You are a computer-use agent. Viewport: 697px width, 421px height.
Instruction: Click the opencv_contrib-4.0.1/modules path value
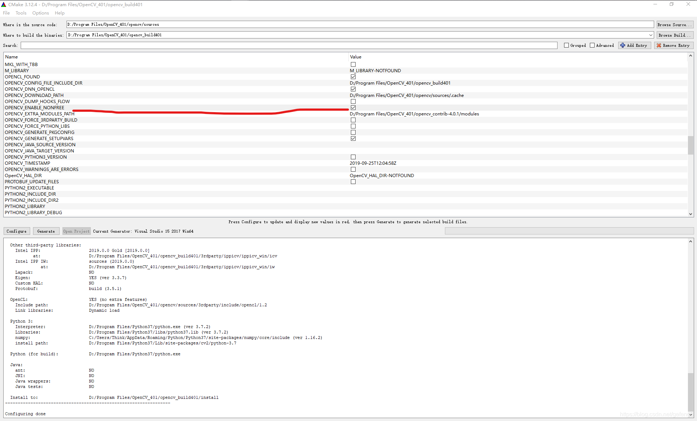[x=414, y=114]
